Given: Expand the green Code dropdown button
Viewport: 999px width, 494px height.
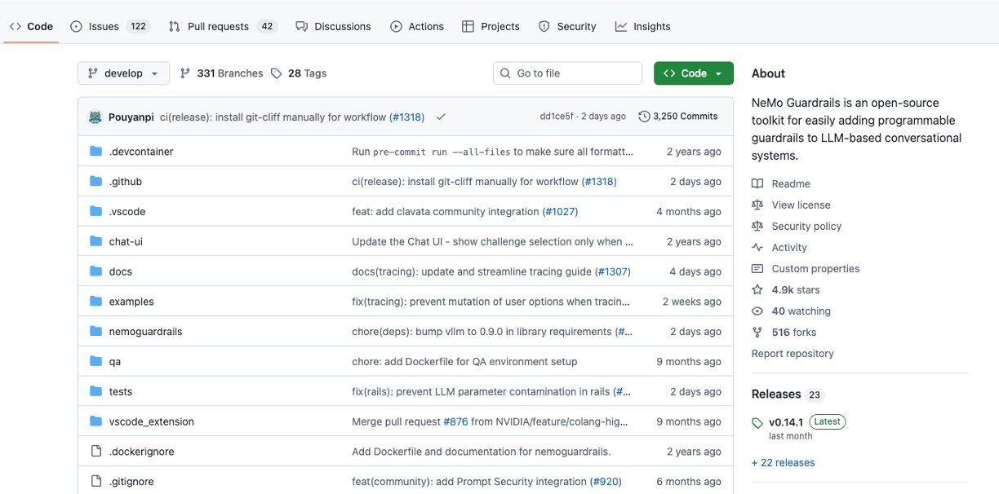Looking at the screenshot, I should pos(693,73).
